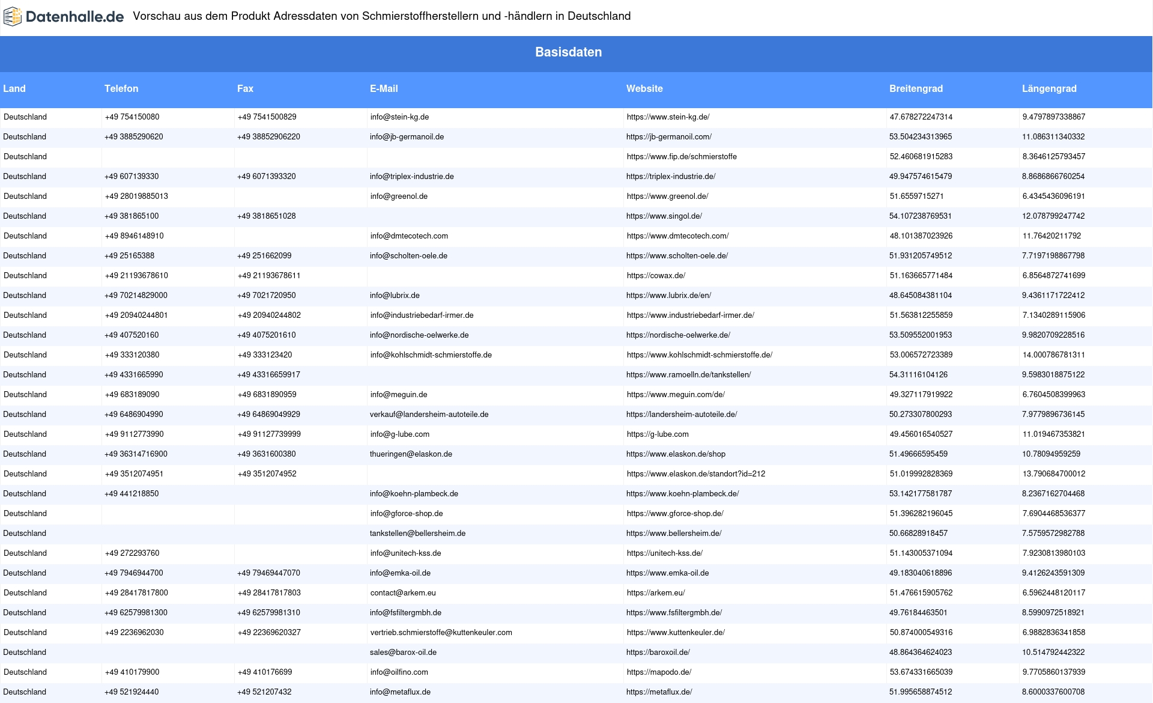Click https://www.ramoelln.de/tankstellen/ cell
Image resolution: width=1153 pixels, height=703 pixels.
(755, 375)
